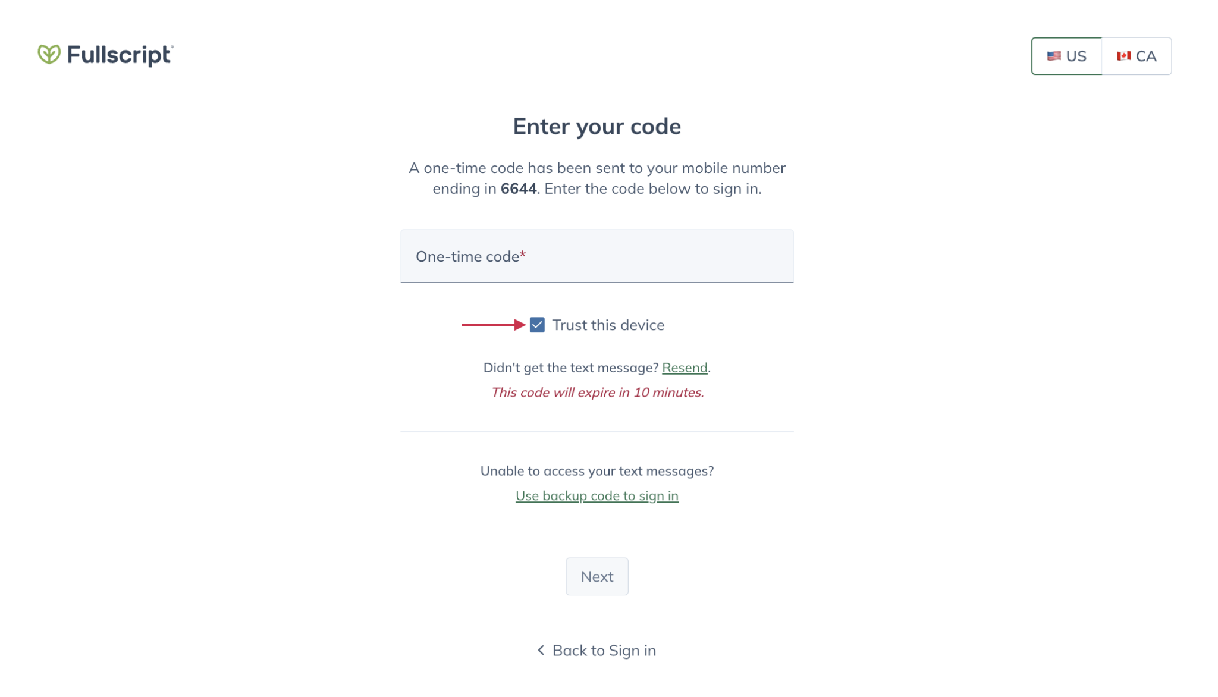This screenshot has height=697, width=1218.
Task: Select the US tab in the region switcher
Action: coord(1066,55)
